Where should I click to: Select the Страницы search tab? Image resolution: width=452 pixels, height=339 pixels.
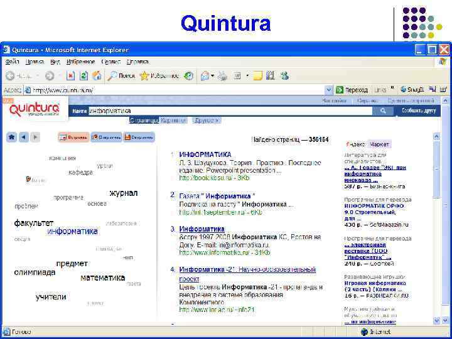[144, 121]
